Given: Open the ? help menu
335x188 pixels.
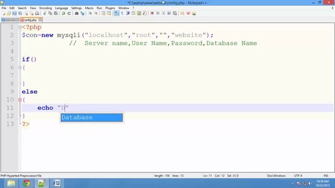Looking at the screenshot, I should click(x=133, y=8).
